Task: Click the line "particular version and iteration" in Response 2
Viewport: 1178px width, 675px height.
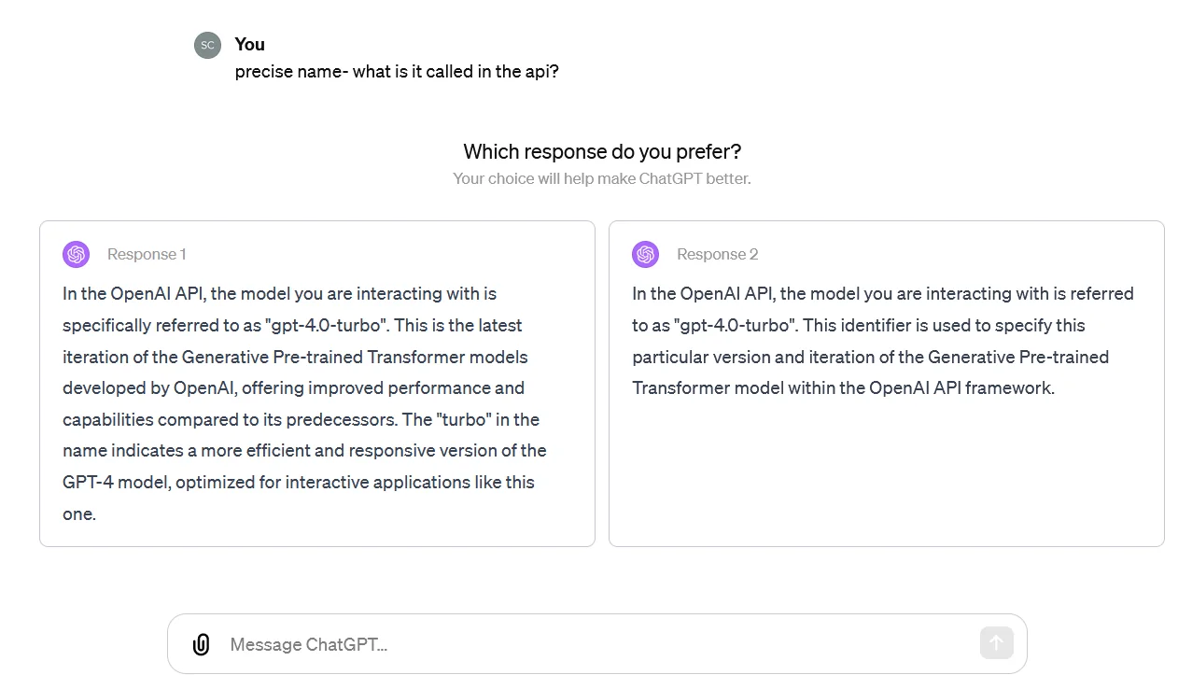Action: [870, 357]
